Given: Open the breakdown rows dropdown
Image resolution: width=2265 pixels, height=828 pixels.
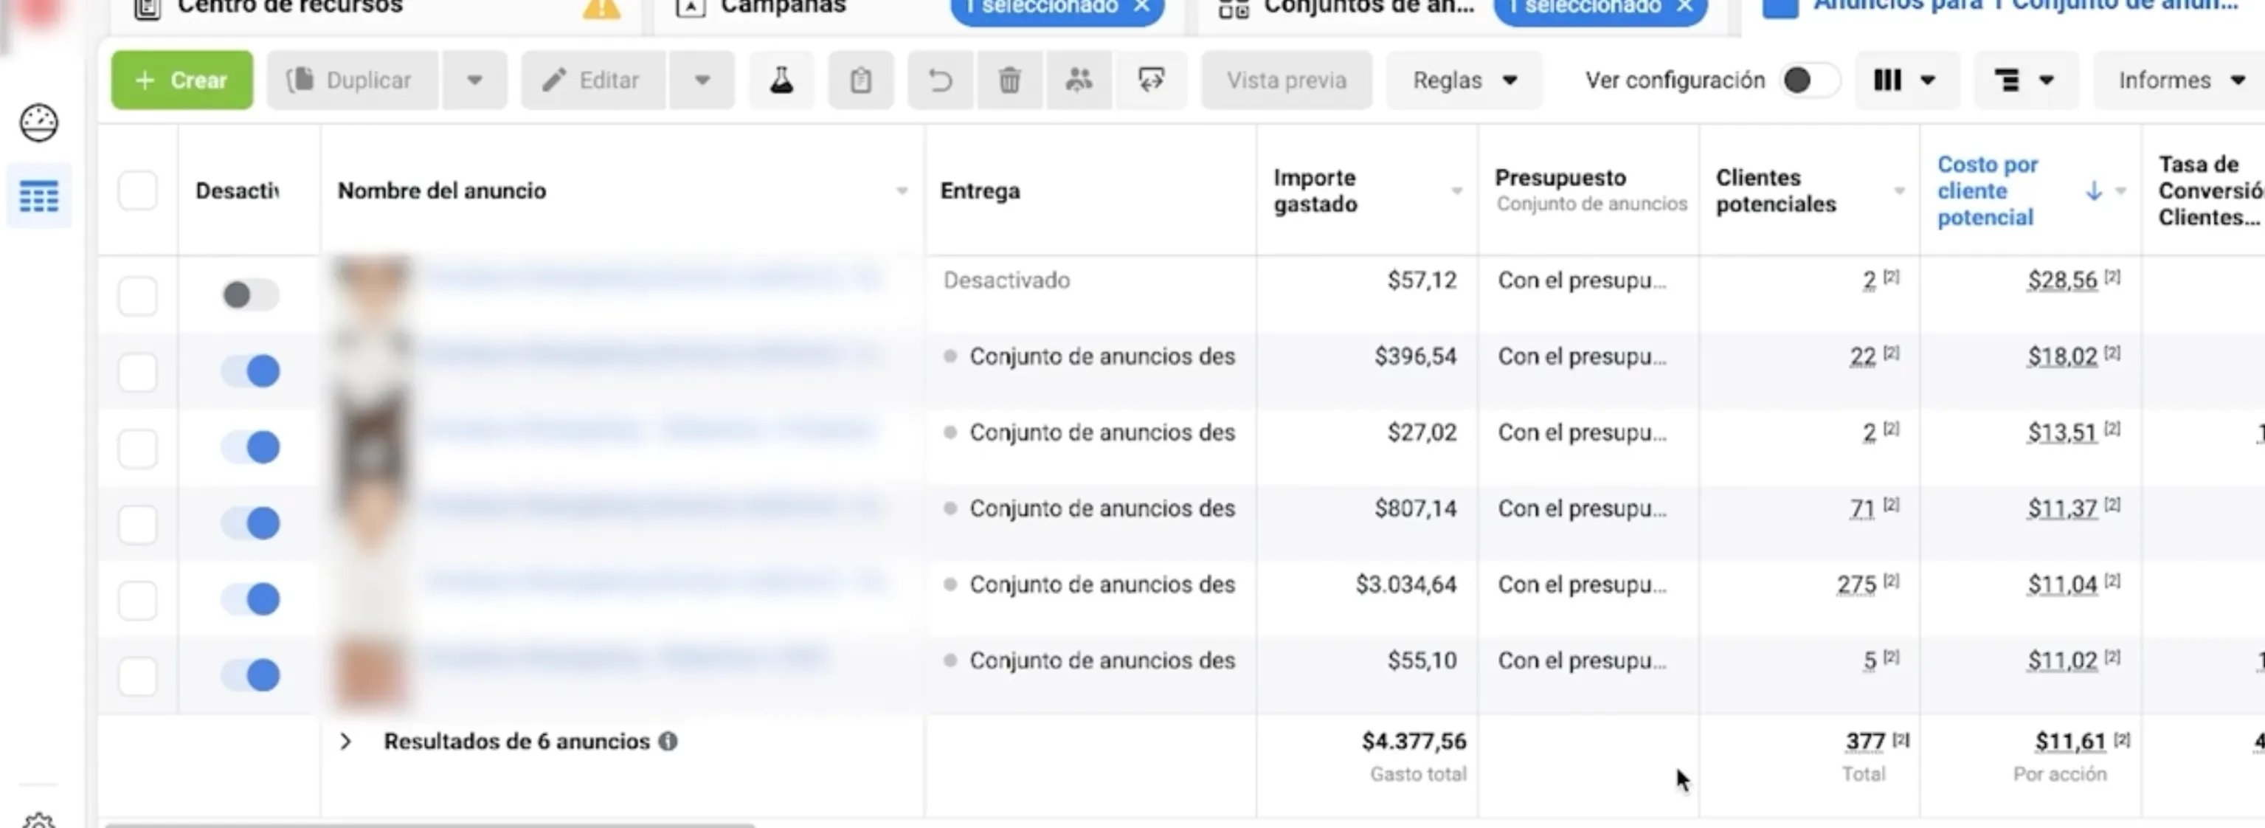Looking at the screenshot, I should click(2026, 80).
